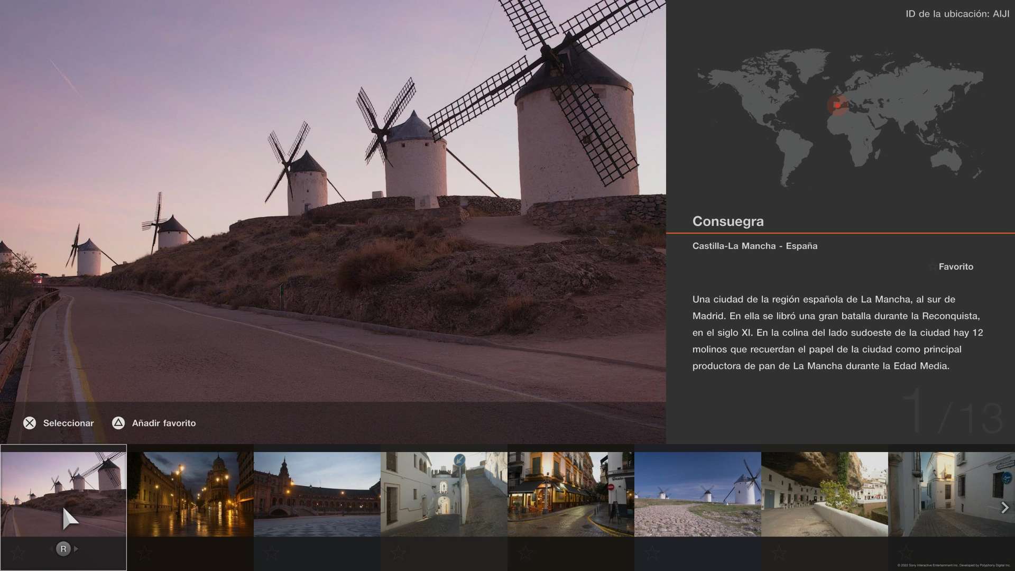The width and height of the screenshot is (1015, 571).
Task: Select the rainy night street thumbnail
Action: (190, 494)
